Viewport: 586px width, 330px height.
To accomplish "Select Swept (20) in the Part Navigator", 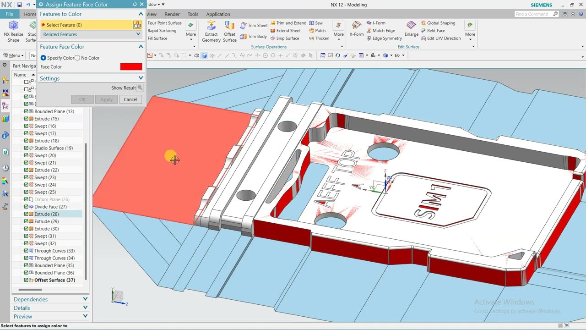I will click(x=45, y=155).
